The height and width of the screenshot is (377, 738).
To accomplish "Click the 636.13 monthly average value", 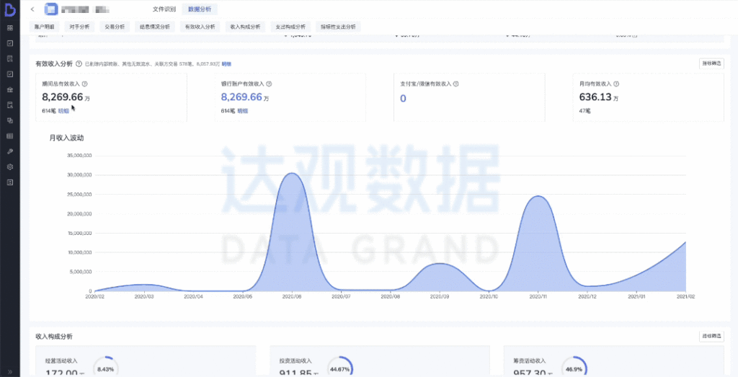I will pyautogui.click(x=595, y=97).
